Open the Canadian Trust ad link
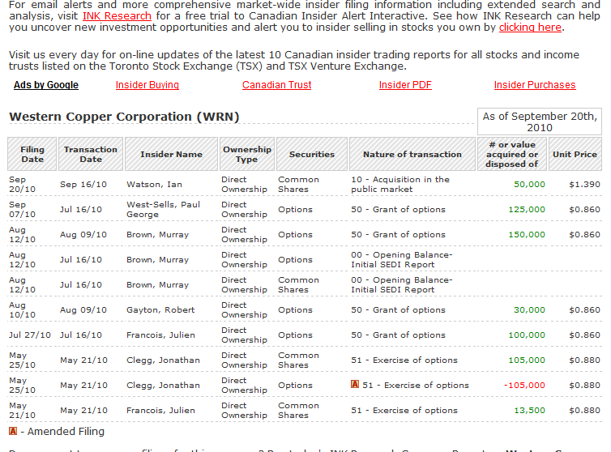 tap(276, 85)
